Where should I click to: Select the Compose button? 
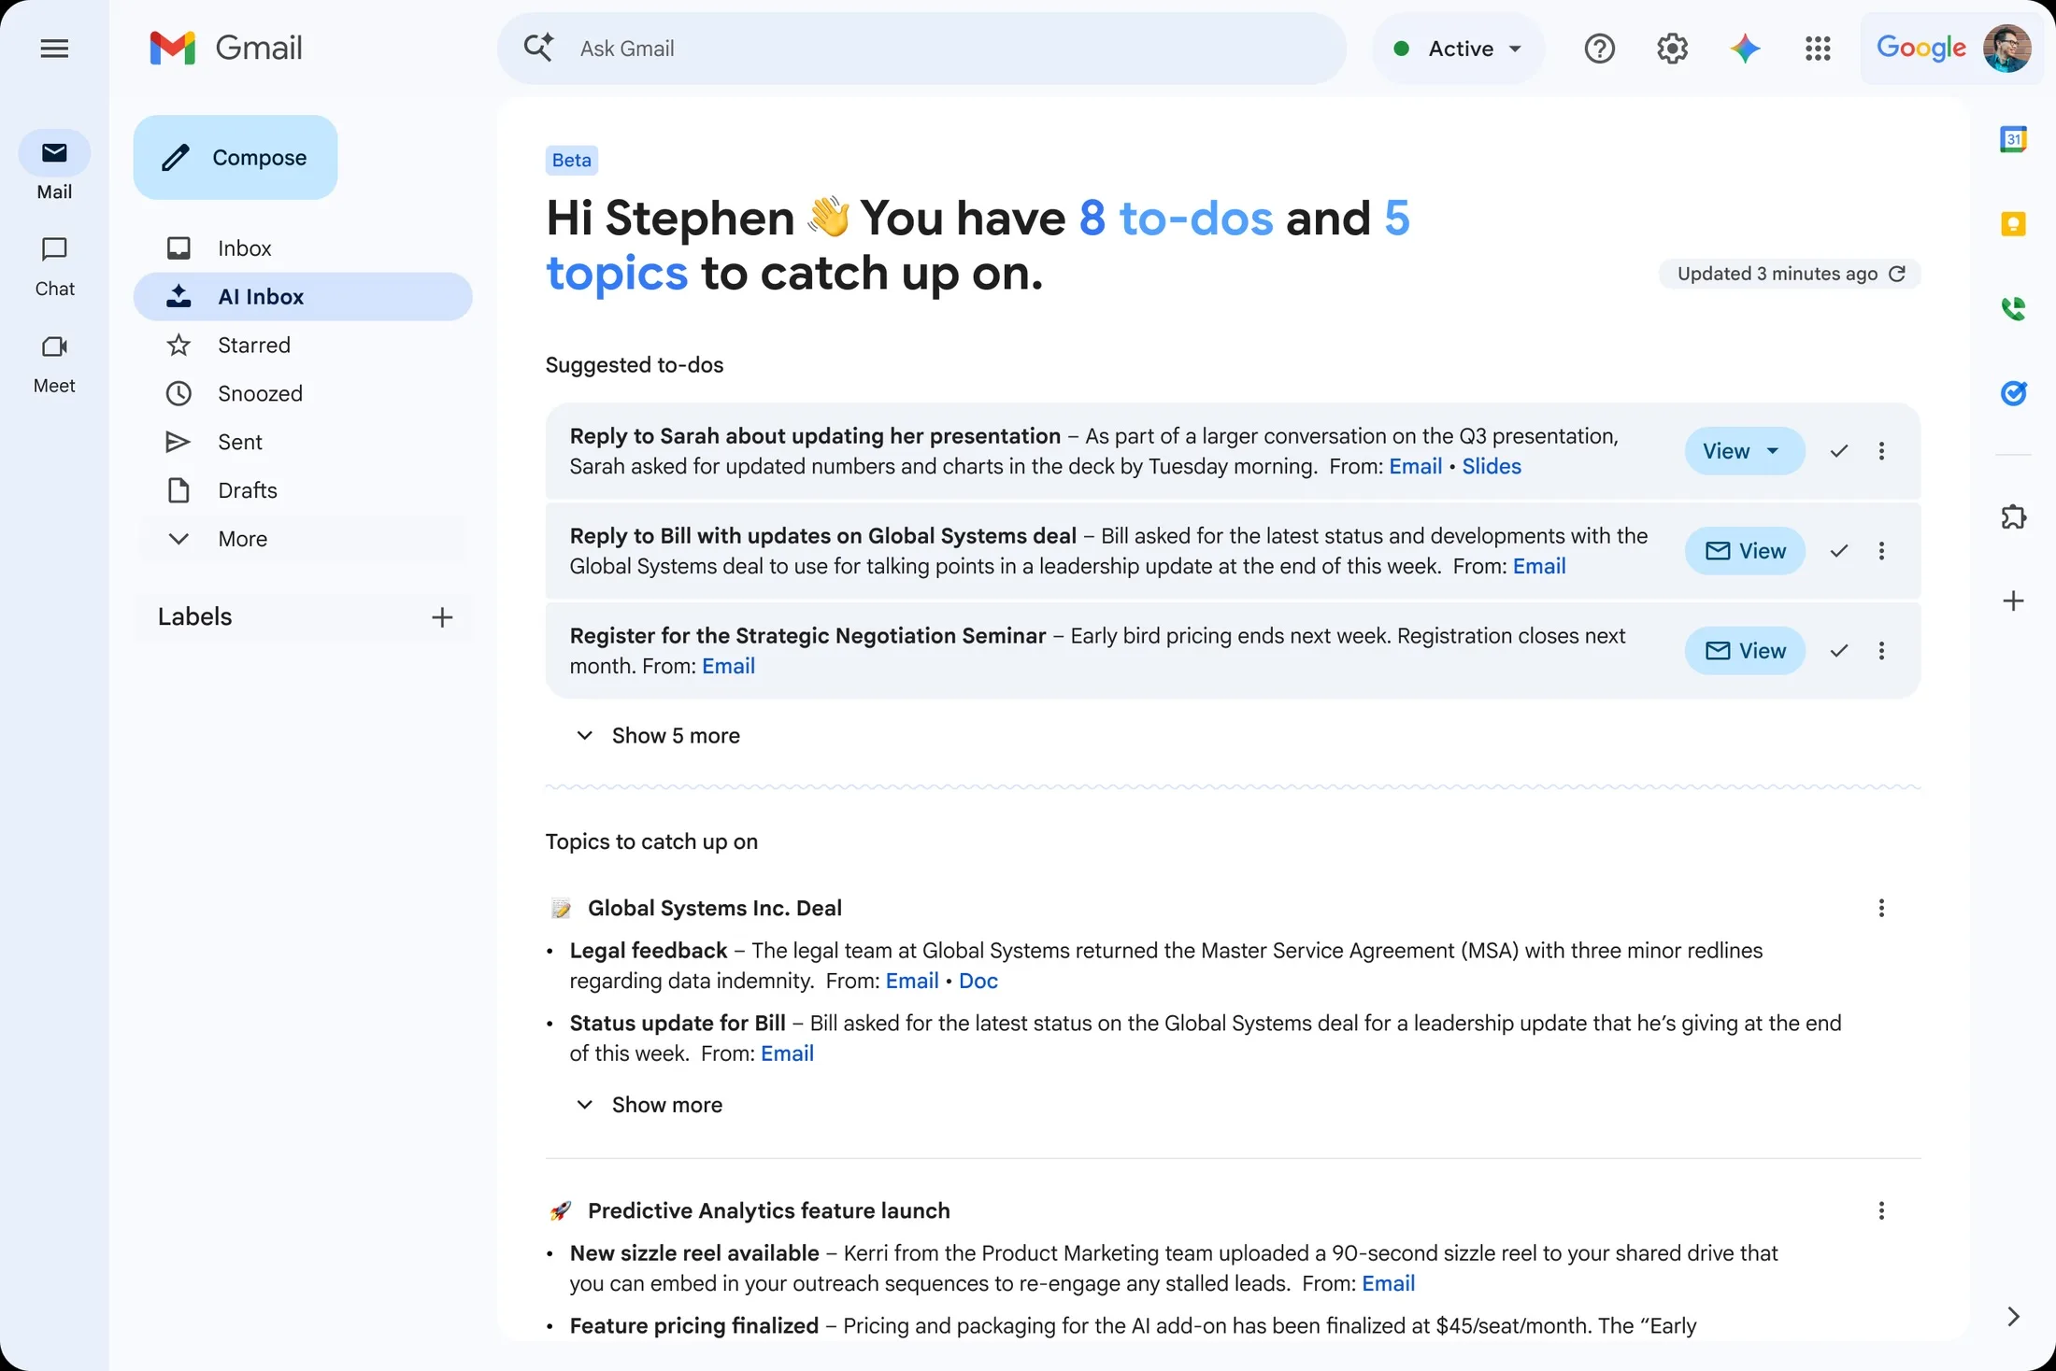click(x=235, y=157)
